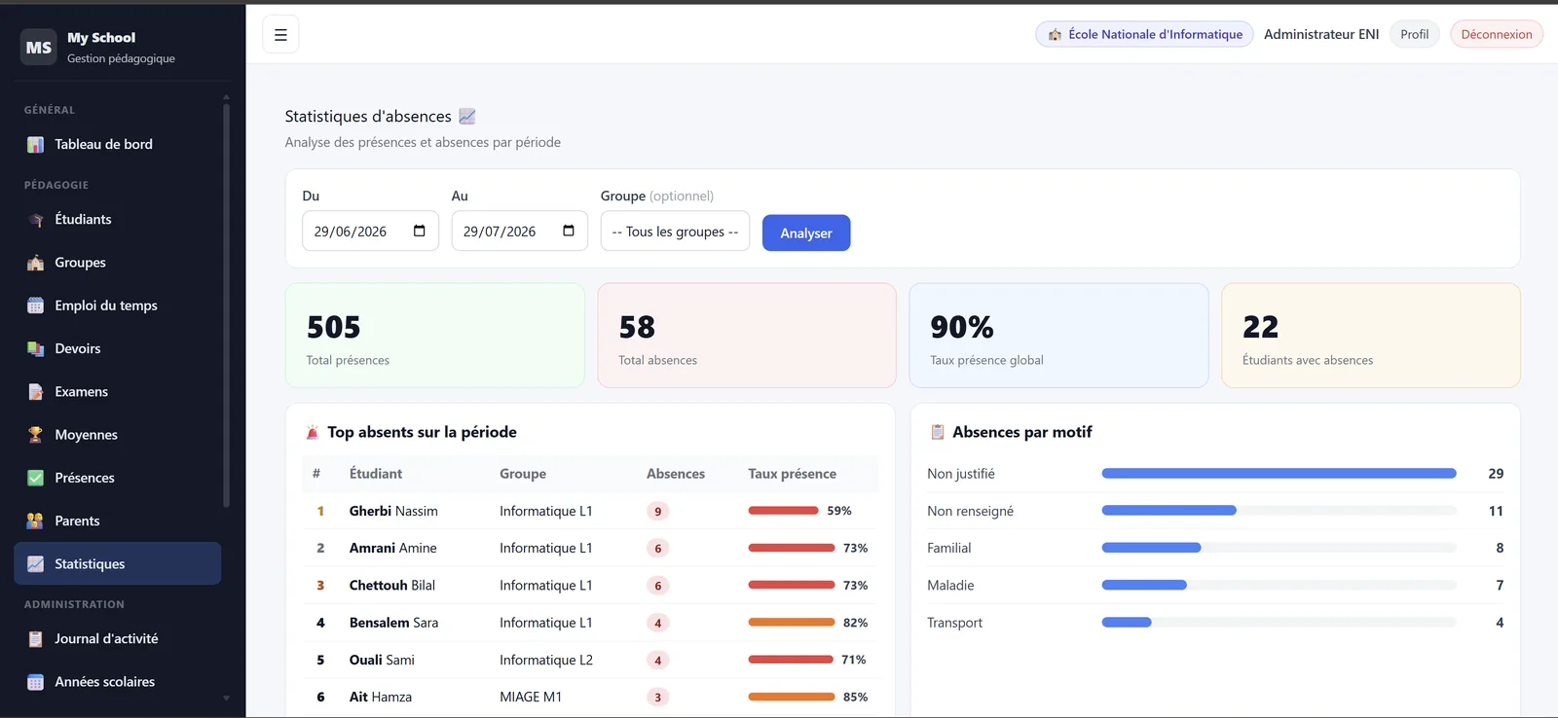Click the Du date input field
1558x718 pixels.
[370, 232]
